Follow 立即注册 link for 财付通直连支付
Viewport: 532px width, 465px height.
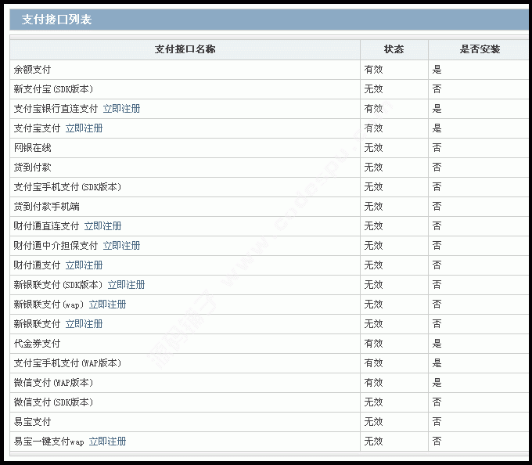tap(102, 226)
